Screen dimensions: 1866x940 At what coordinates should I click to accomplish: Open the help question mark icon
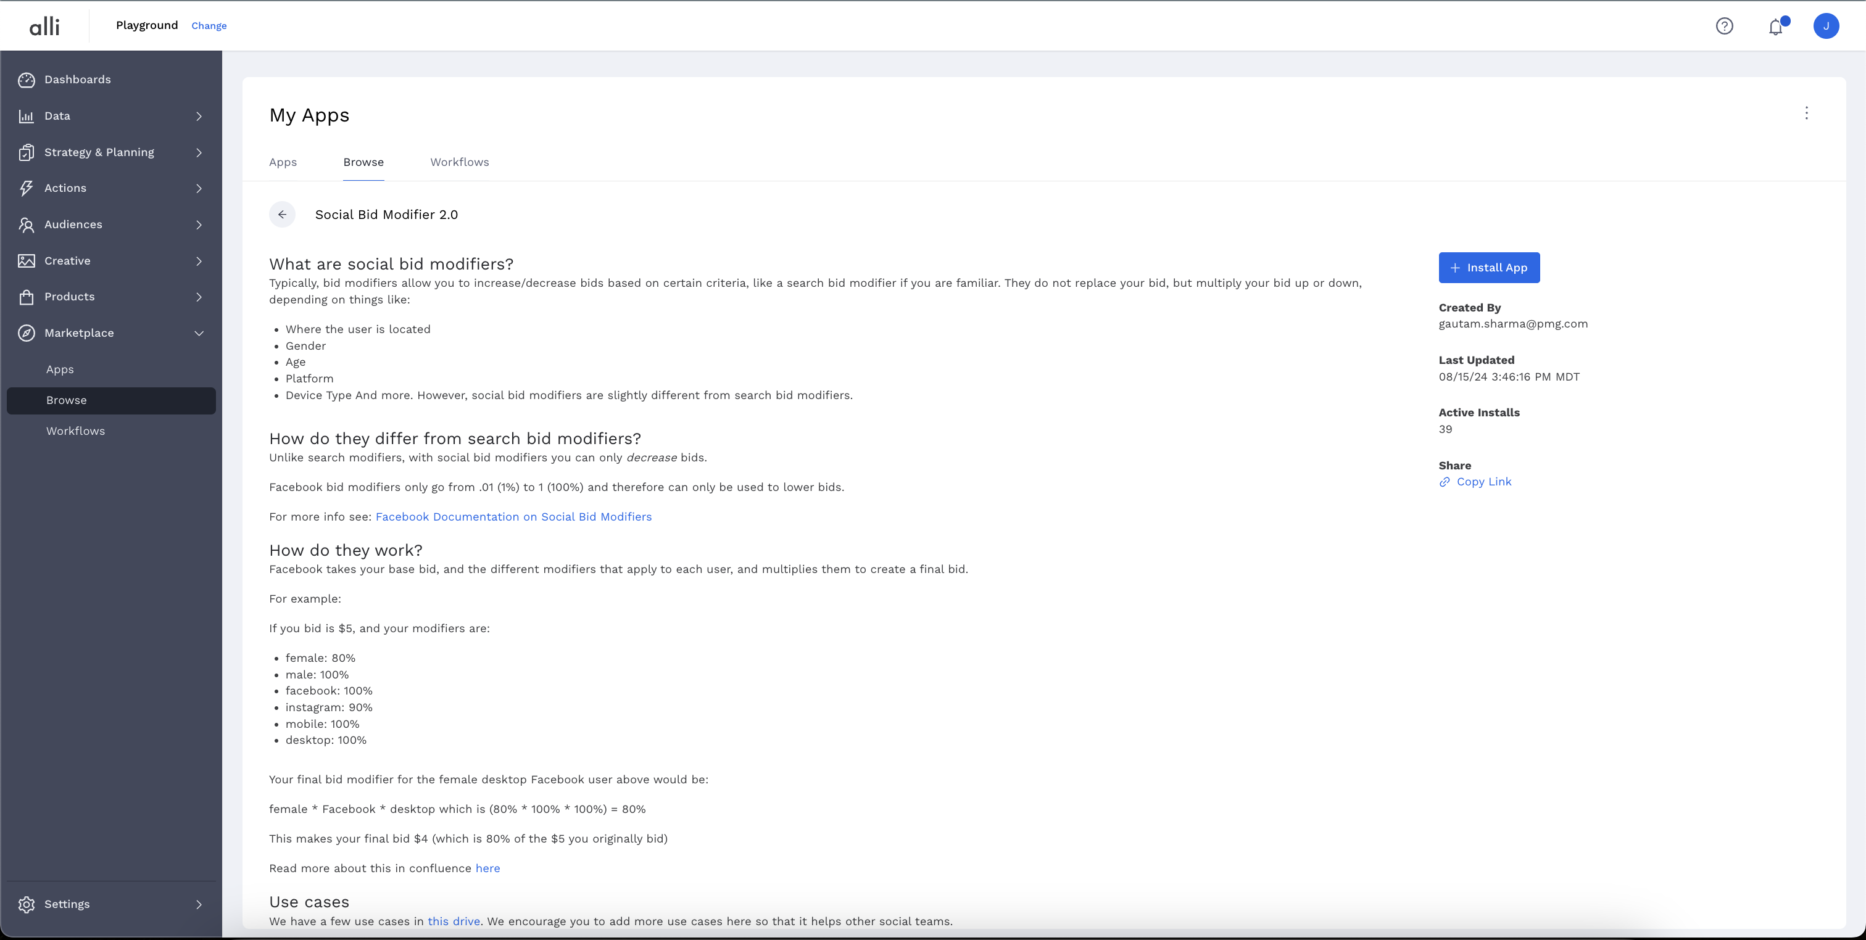pyautogui.click(x=1724, y=26)
